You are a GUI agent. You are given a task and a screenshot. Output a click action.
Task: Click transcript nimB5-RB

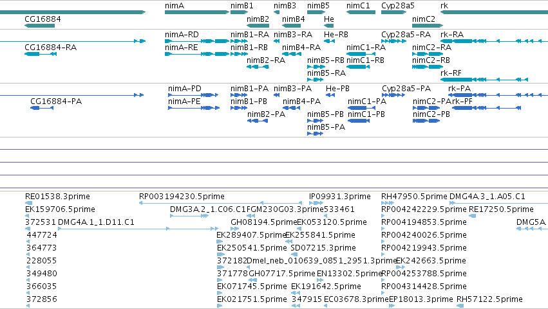coord(316,67)
